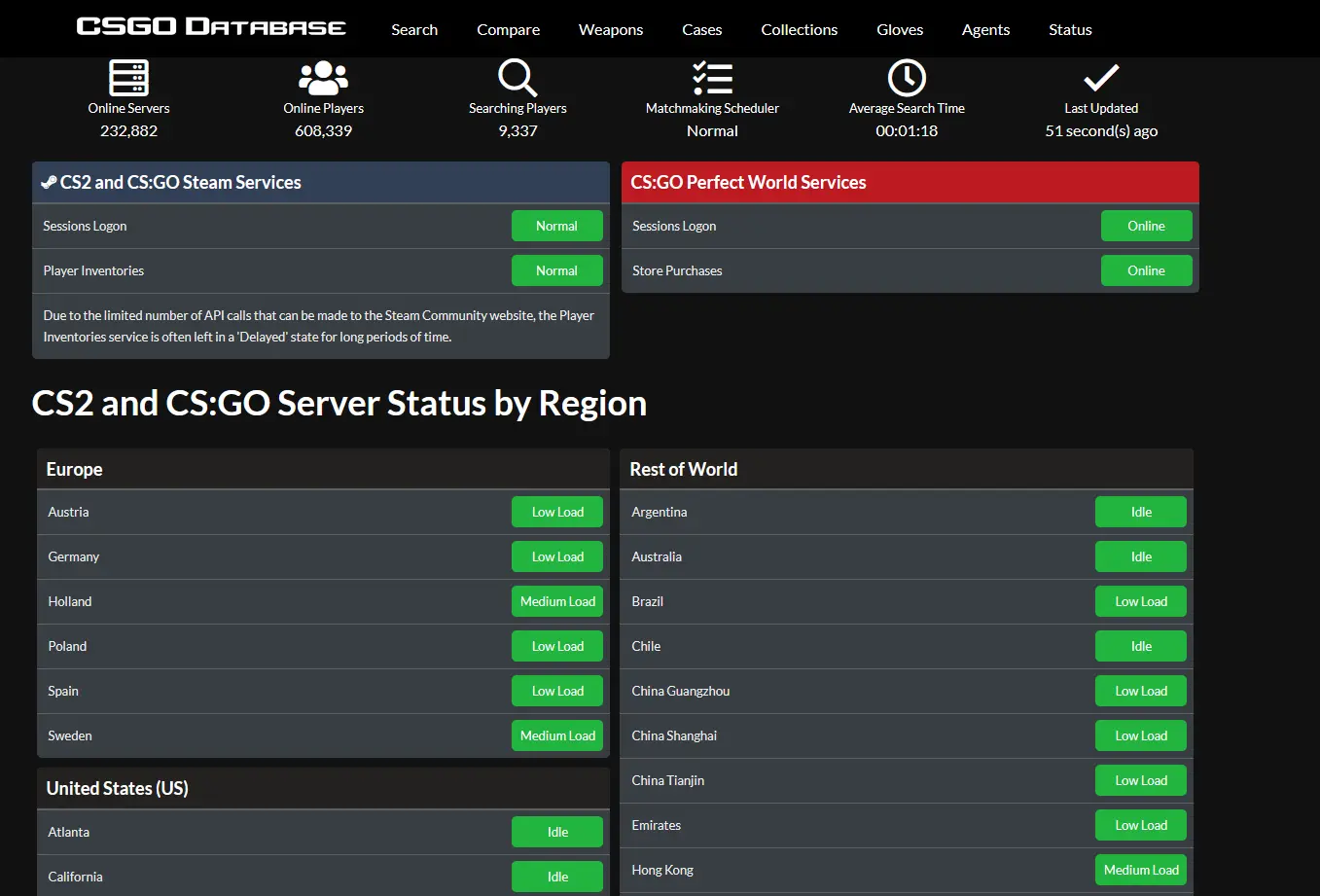Click the Online Players group icon
Image resolution: width=1320 pixels, height=896 pixels.
(323, 78)
